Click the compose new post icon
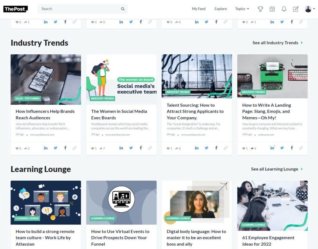The height and width of the screenshot is (249, 318). 296,9
